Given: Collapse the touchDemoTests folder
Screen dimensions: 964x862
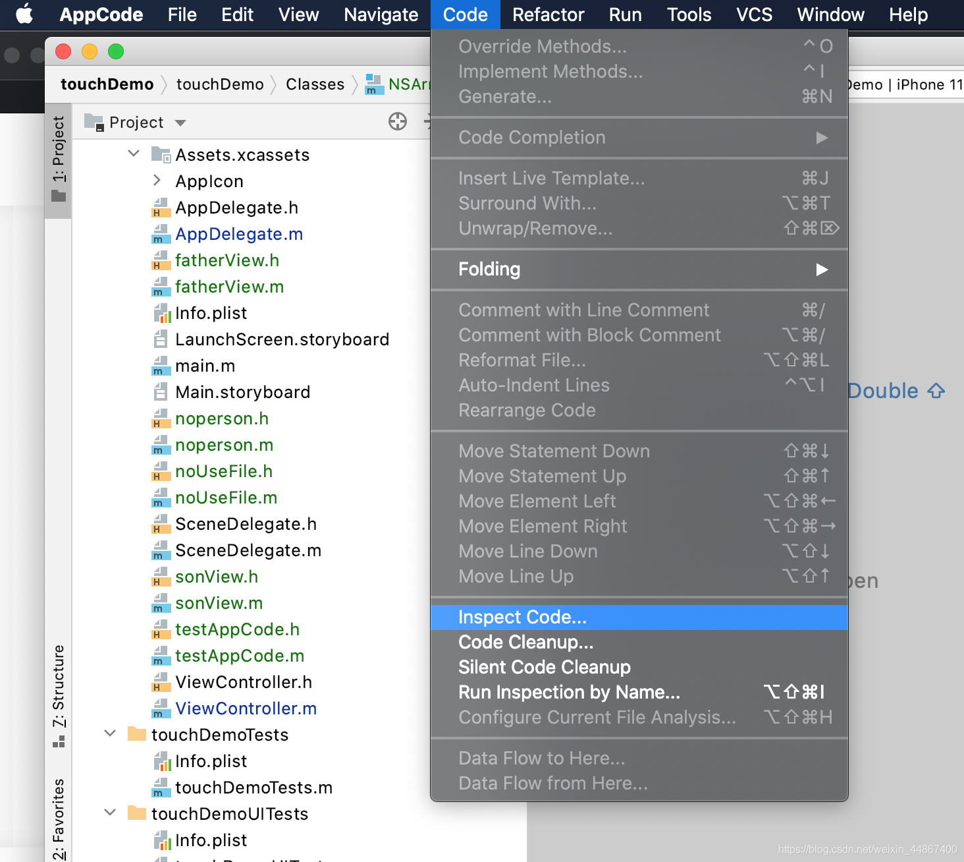Looking at the screenshot, I should point(110,733).
